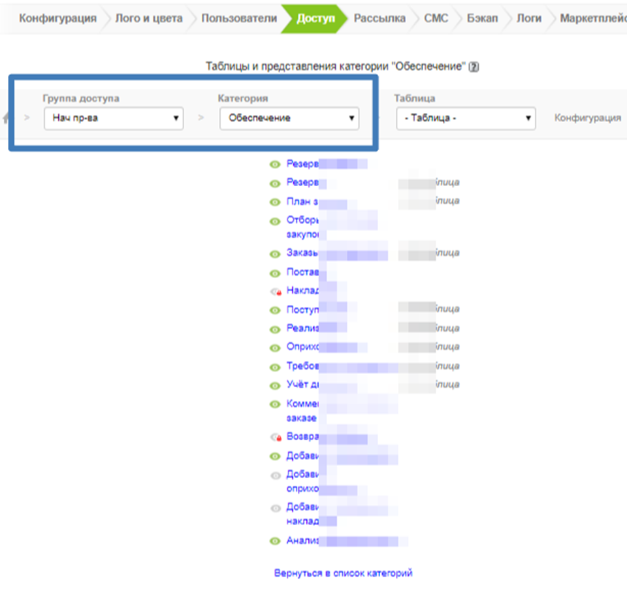Image resolution: width=627 pixels, height=589 pixels.
Task: Click the green eye icon beside Заказы
Action: (x=275, y=253)
